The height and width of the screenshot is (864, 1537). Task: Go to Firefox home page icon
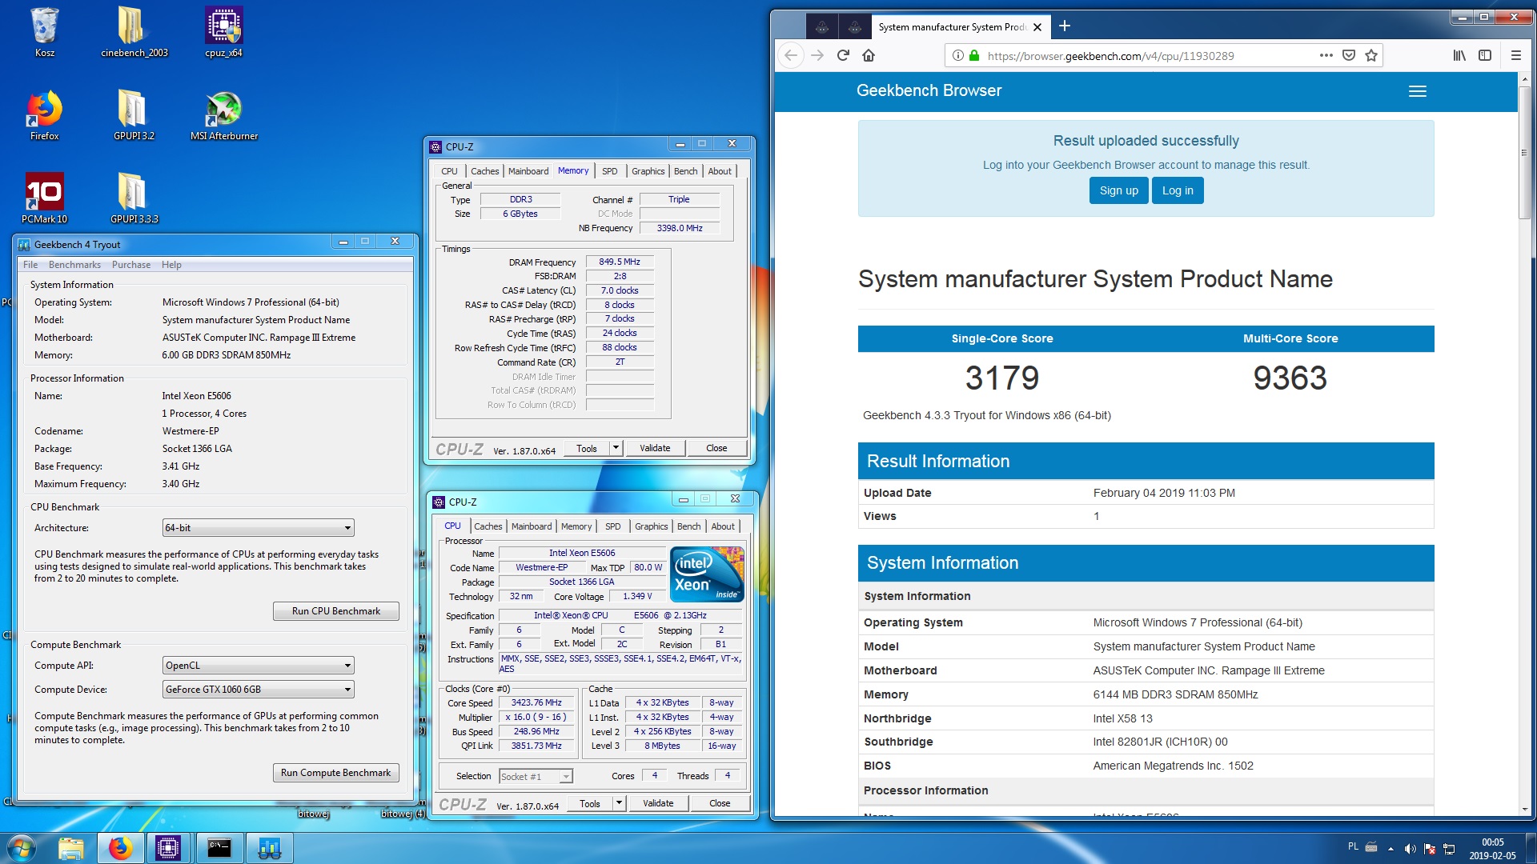(x=869, y=55)
